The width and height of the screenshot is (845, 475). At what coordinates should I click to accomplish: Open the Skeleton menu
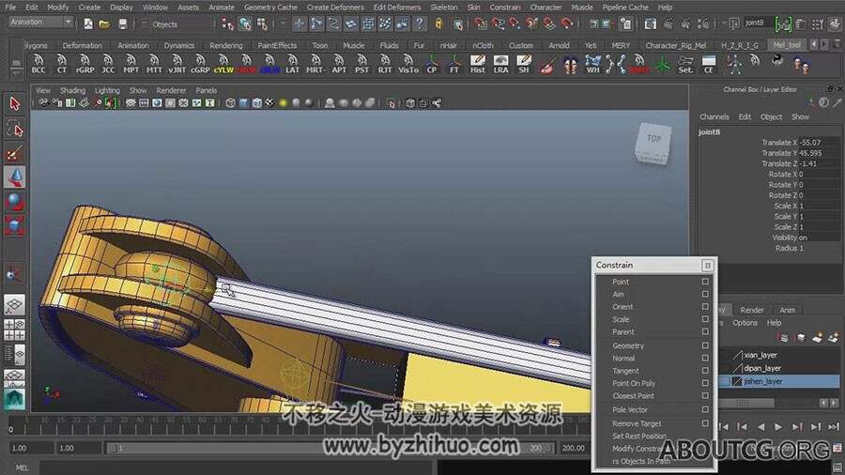[443, 7]
